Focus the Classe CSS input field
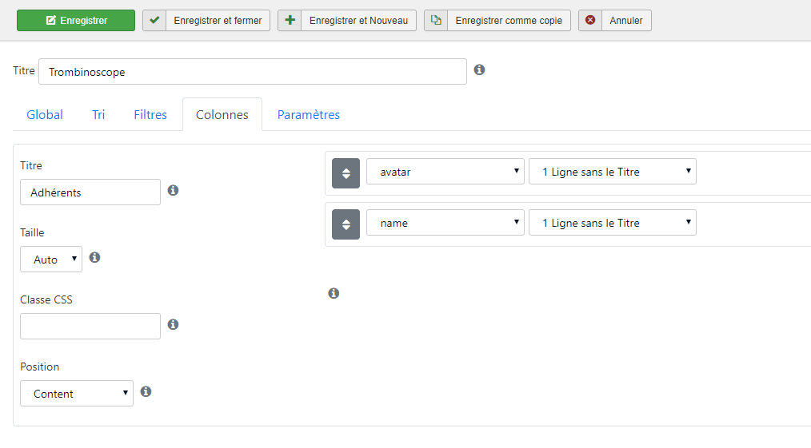811x448 pixels. pyautogui.click(x=90, y=326)
